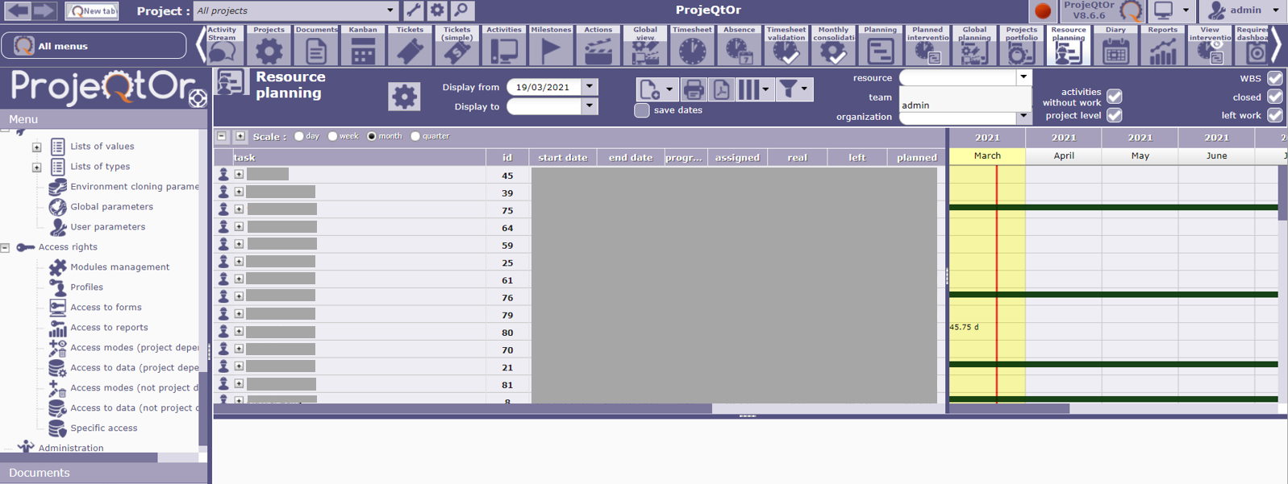Go back with the left arrow

[18, 10]
